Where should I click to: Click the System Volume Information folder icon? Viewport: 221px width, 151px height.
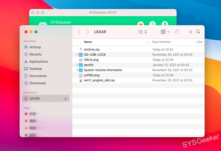coord(81,70)
